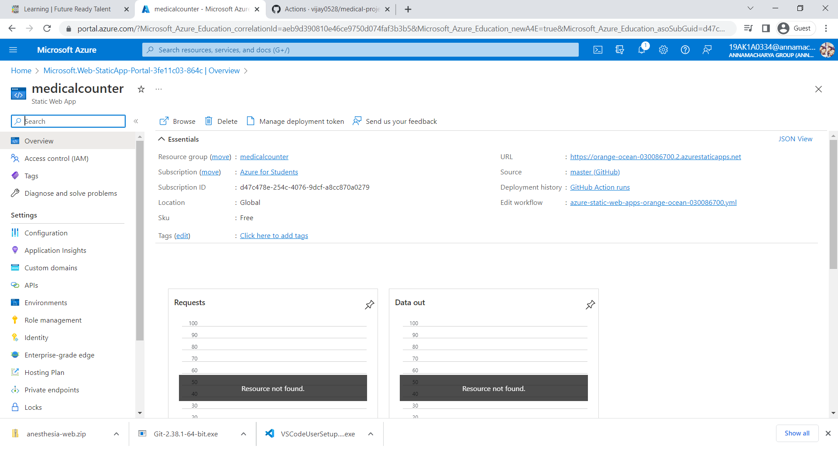Pin the Data out chart to dashboard

pyautogui.click(x=590, y=305)
